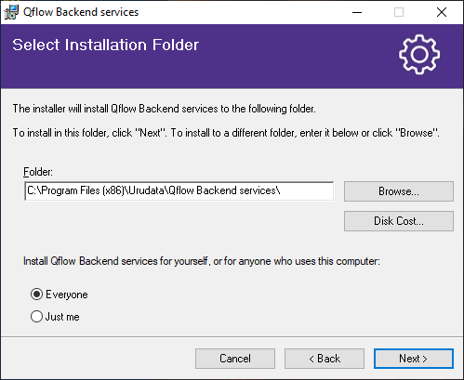
Task: Click the horizontal divider above Cancel button
Action: (232, 336)
